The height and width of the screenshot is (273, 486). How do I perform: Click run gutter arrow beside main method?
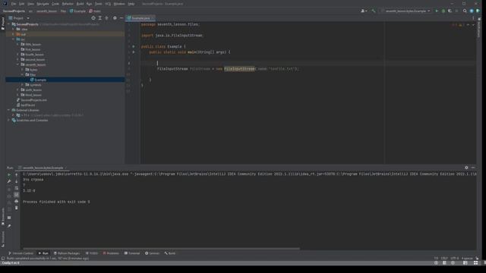pos(134,52)
